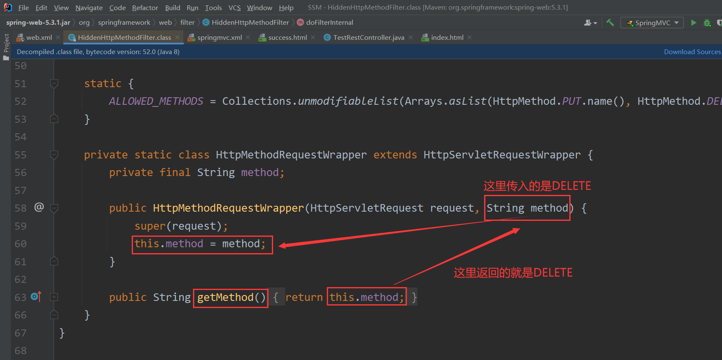Image resolution: width=722 pixels, height=360 pixels.
Task: Click the green Run button
Action: click(693, 23)
